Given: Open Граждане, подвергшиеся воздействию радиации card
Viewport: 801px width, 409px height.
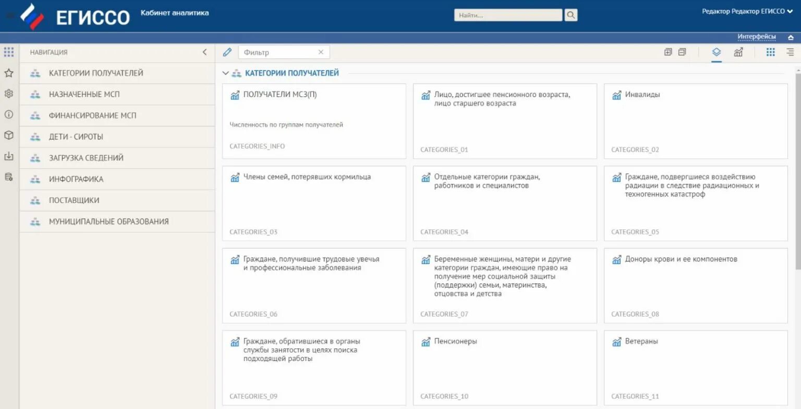Looking at the screenshot, I should (696, 203).
